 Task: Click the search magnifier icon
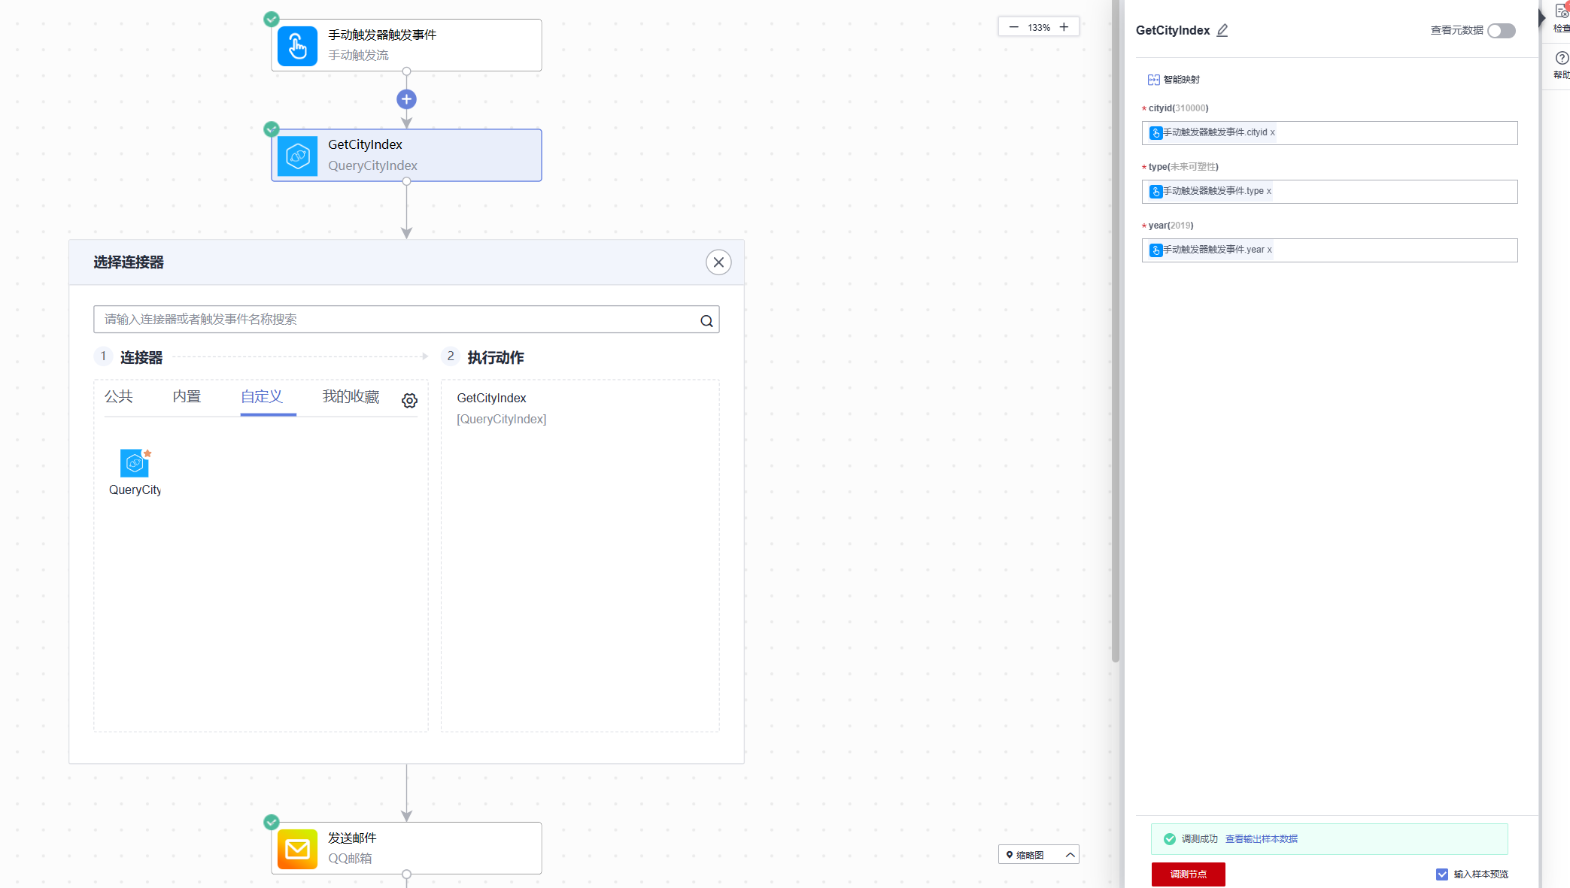pyautogui.click(x=706, y=321)
